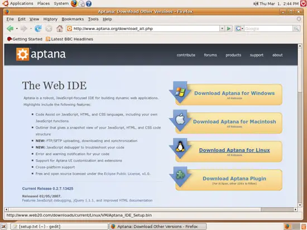The height and width of the screenshot is (230, 307).
Task: Open the Trash applet icon
Action: [304, 227]
